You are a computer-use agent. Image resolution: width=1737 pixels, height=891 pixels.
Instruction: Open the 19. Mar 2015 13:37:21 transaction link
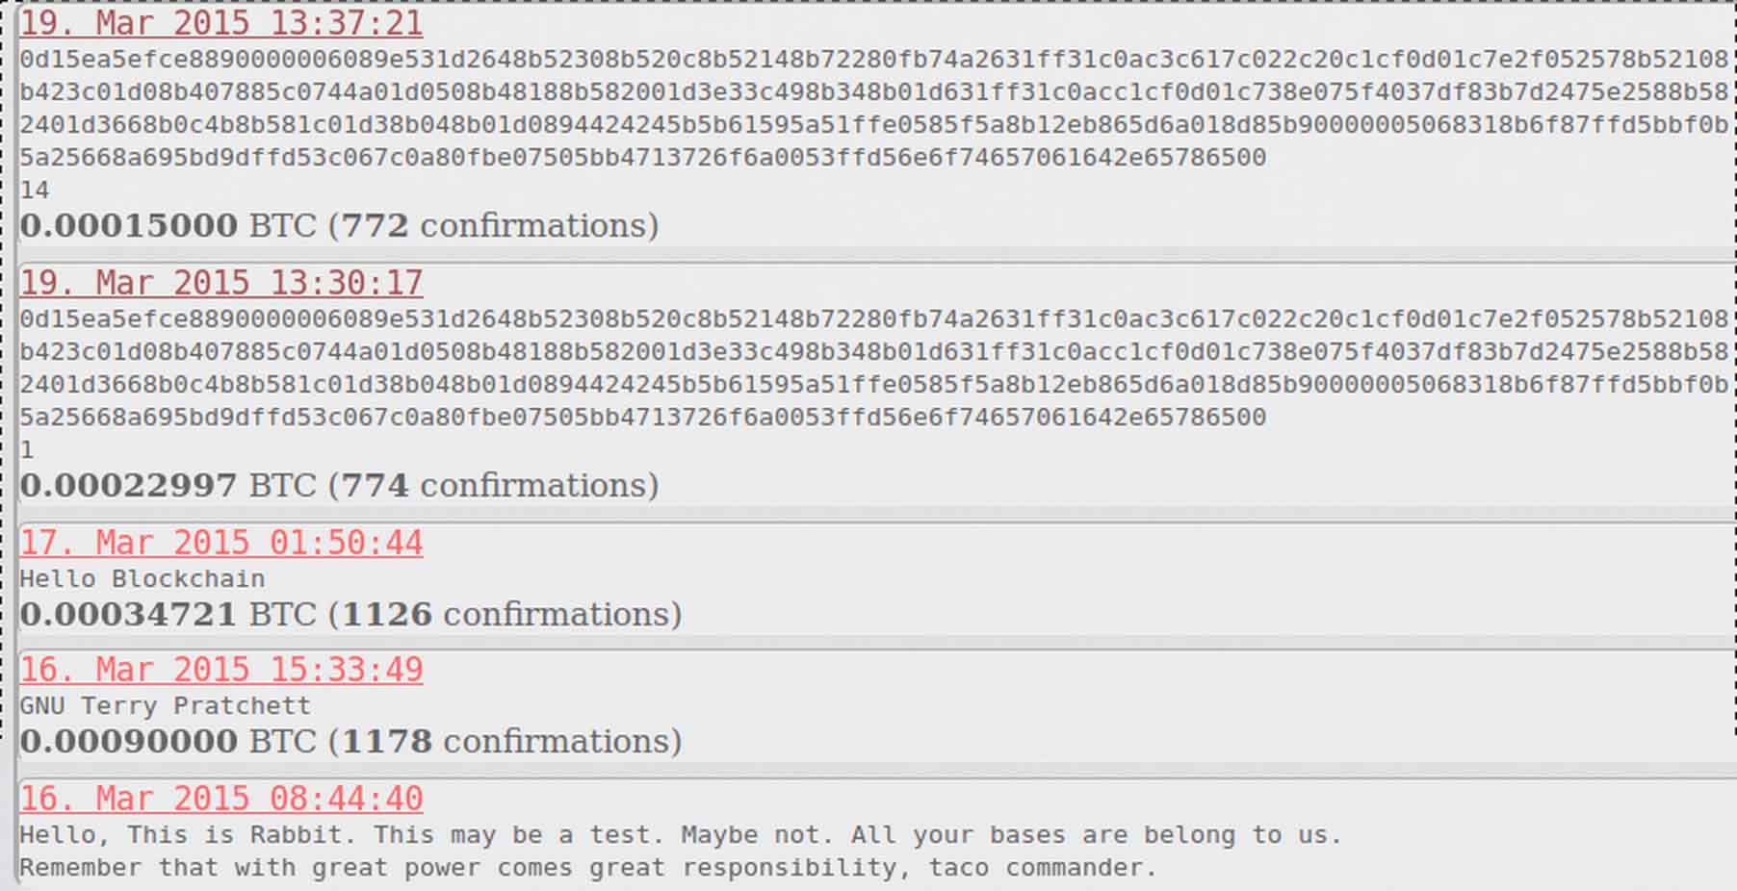click(x=221, y=23)
